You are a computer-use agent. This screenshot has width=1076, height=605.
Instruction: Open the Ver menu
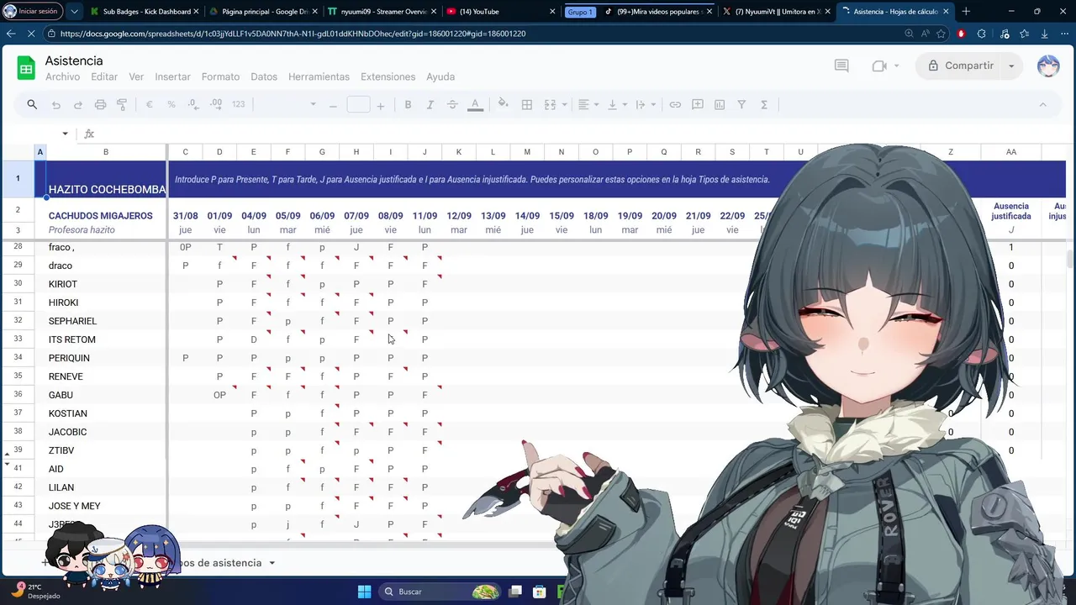point(136,76)
